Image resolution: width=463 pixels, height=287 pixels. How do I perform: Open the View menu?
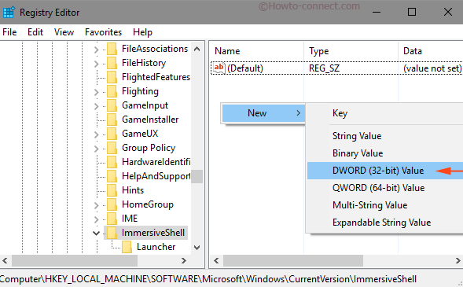pos(64,32)
